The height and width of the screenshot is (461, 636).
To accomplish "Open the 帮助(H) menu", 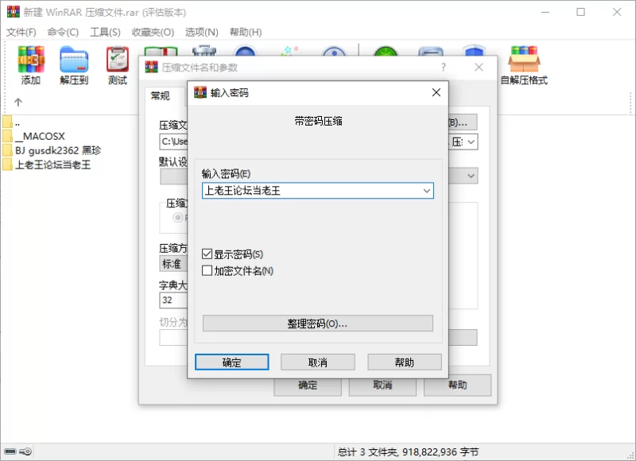I will (x=246, y=32).
